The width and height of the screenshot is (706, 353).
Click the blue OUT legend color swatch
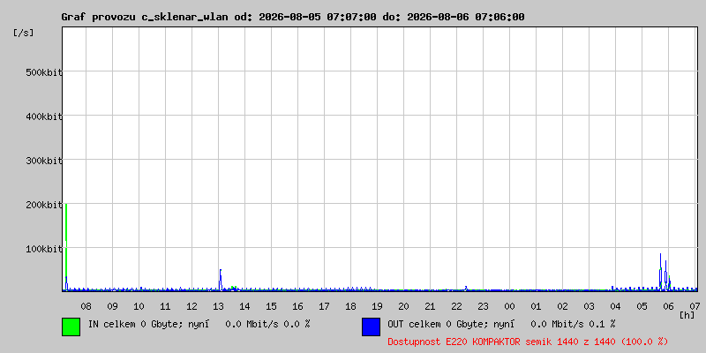pos(371,327)
